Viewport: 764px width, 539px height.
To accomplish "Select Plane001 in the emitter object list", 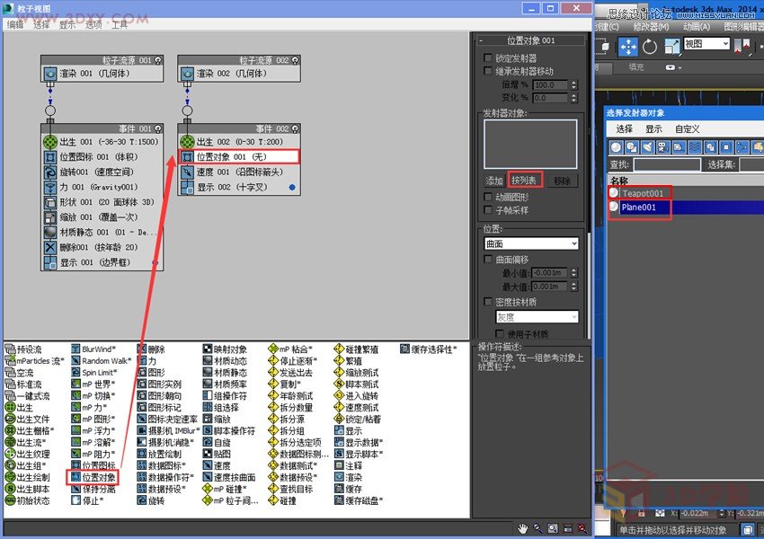I will pyautogui.click(x=638, y=207).
